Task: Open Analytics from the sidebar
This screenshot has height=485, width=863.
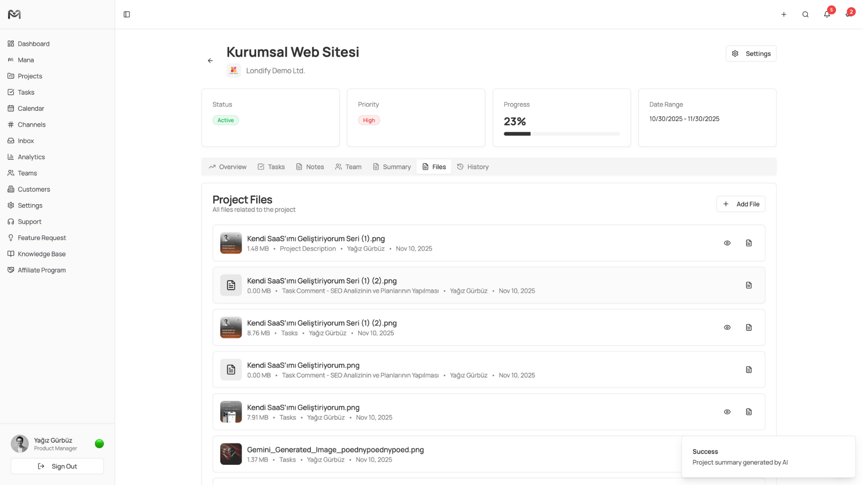Action: point(31,157)
